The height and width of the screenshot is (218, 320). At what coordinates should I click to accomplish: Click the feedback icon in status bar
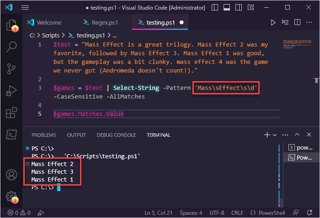(x=296, y=213)
